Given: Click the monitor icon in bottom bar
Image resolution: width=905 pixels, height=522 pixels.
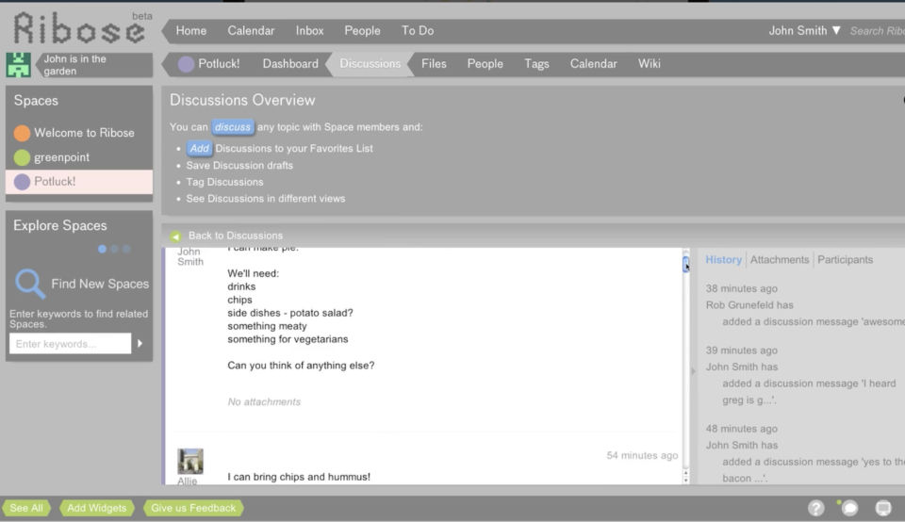Looking at the screenshot, I should tap(883, 508).
